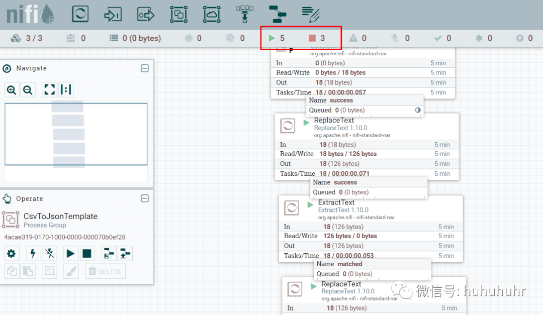Click the not transmitting status icon
543x315 pixels.
(x=230, y=38)
